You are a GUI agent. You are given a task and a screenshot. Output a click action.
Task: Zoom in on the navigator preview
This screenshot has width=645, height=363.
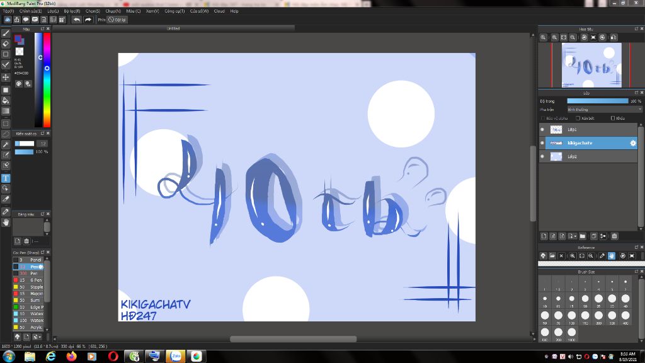pyautogui.click(x=554, y=37)
